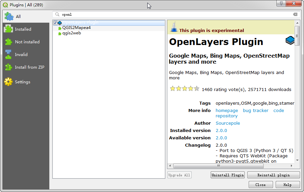Click the first yellow rating star
The width and height of the screenshot is (304, 192).
[173, 89]
